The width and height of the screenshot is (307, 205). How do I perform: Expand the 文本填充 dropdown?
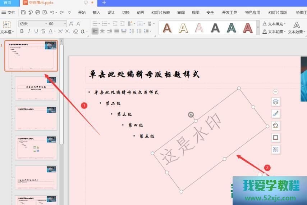[x=285, y=24]
